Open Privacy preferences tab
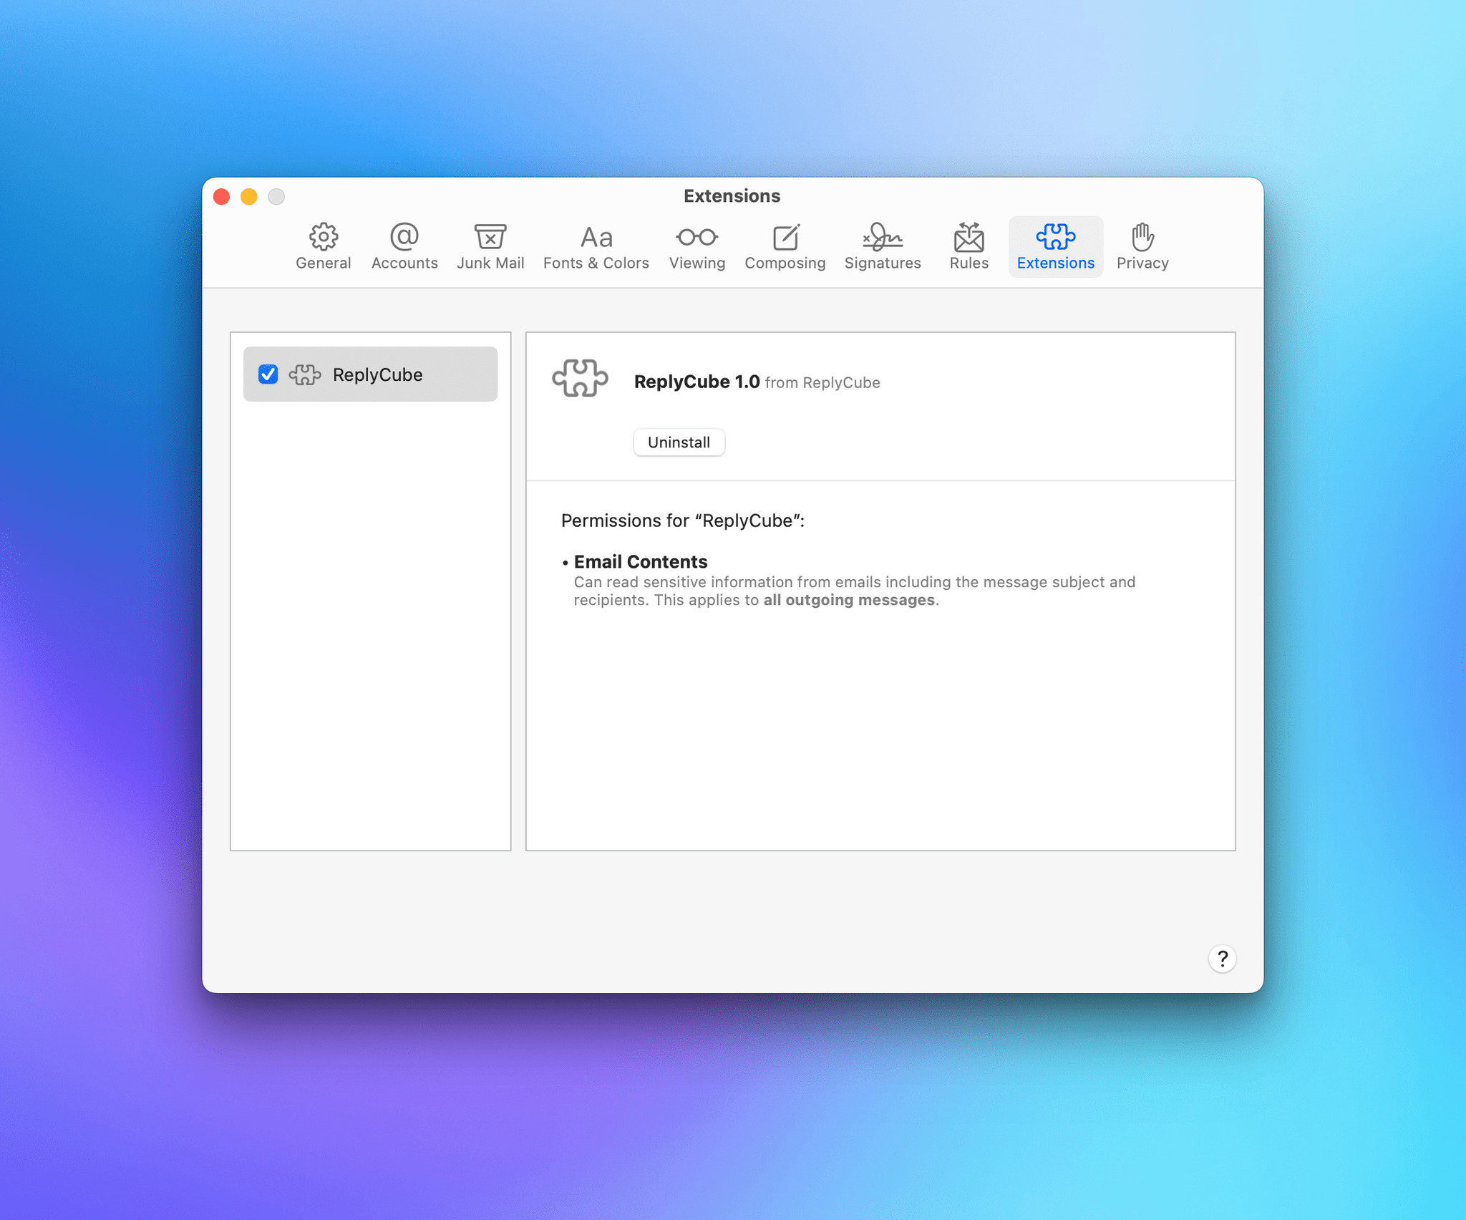Screen dimensions: 1466x1220 coord(1142,246)
